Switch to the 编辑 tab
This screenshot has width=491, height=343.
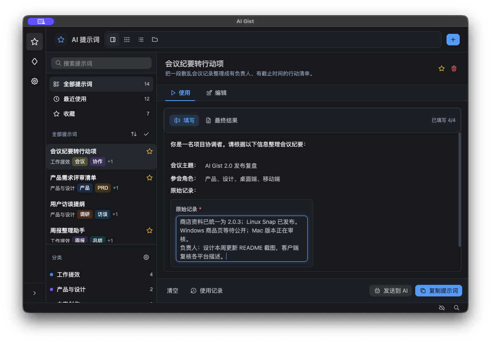[216, 93]
